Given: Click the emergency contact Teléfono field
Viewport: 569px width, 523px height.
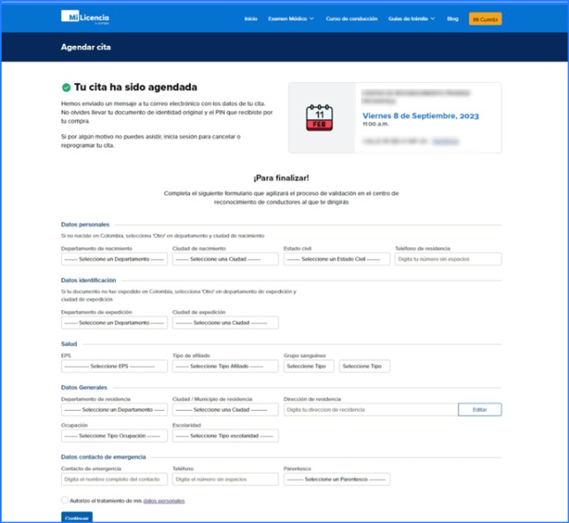Looking at the screenshot, I should 225,479.
